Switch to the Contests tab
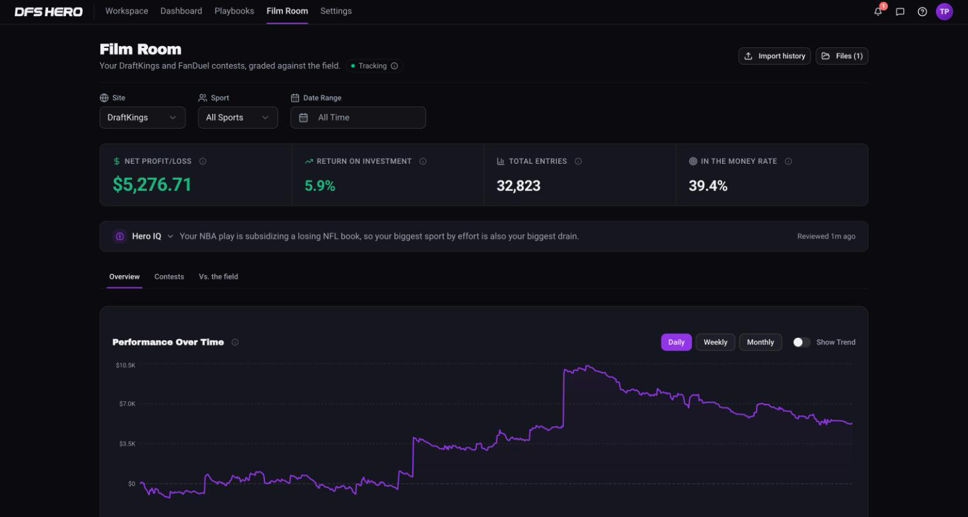The width and height of the screenshot is (968, 517). pos(169,276)
